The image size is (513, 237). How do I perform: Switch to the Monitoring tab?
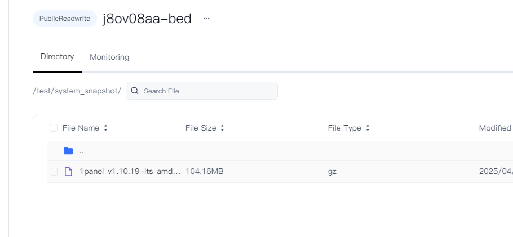tap(109, 57)
